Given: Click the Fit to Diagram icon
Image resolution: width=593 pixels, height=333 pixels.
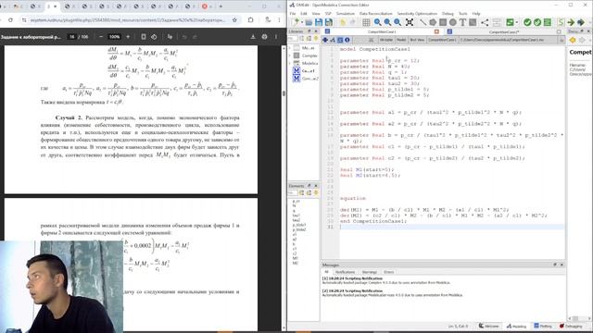Looking at the screenshot, I should [410, 22].
